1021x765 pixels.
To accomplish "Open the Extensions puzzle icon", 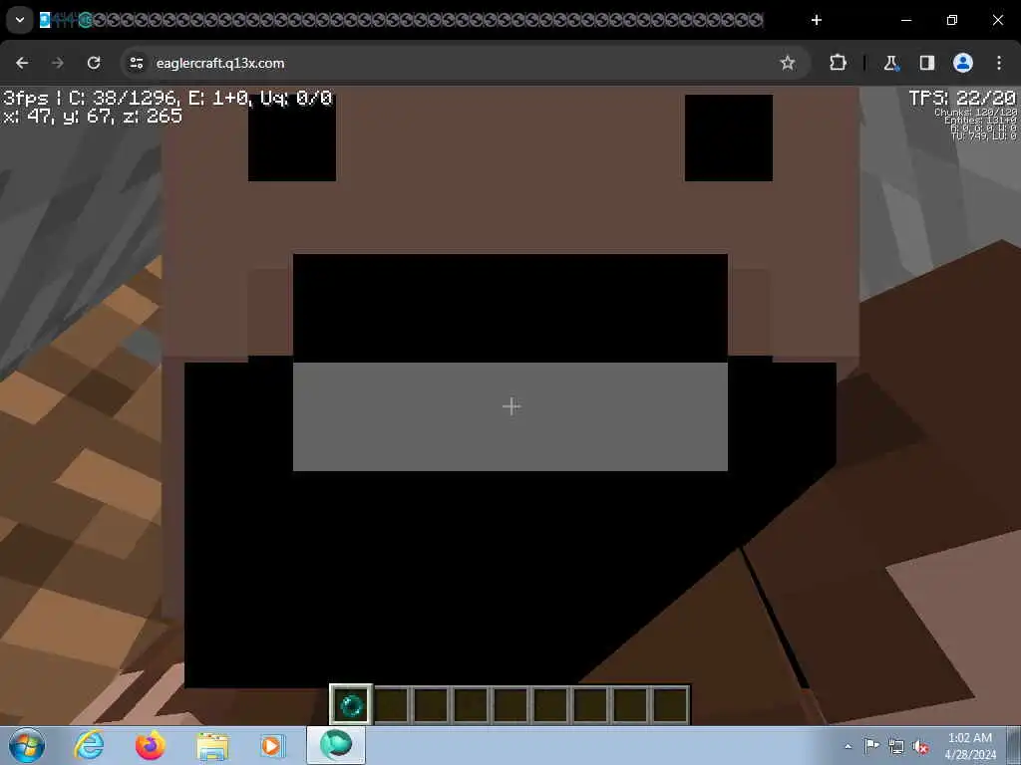I will pyautogui.click(x=838, y=63).
